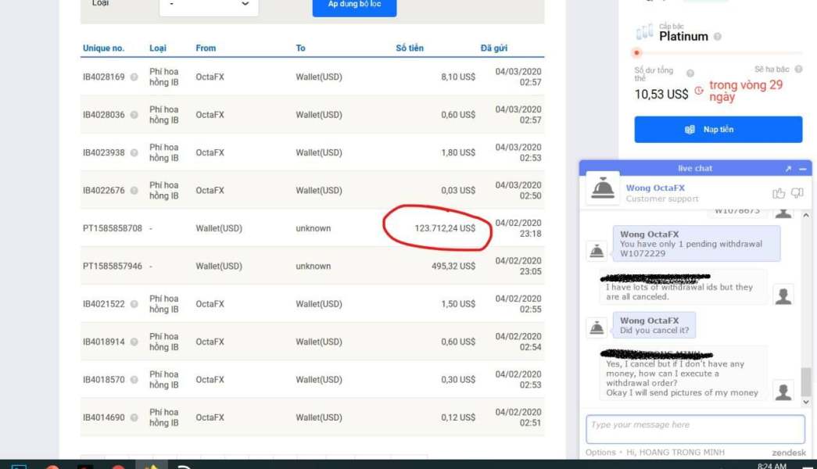Rate chat with thumbs up
The image size is (817, 469).
pyautogui.click(x=779, y=193)
